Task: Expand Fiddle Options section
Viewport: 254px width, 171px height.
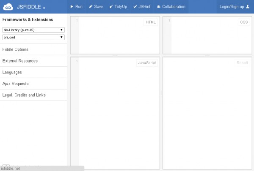Action: (33, 49)
